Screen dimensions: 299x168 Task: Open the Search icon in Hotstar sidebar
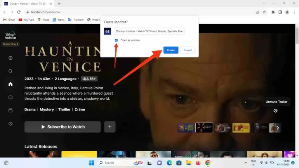pyautogui.click(x=10, y=71)
